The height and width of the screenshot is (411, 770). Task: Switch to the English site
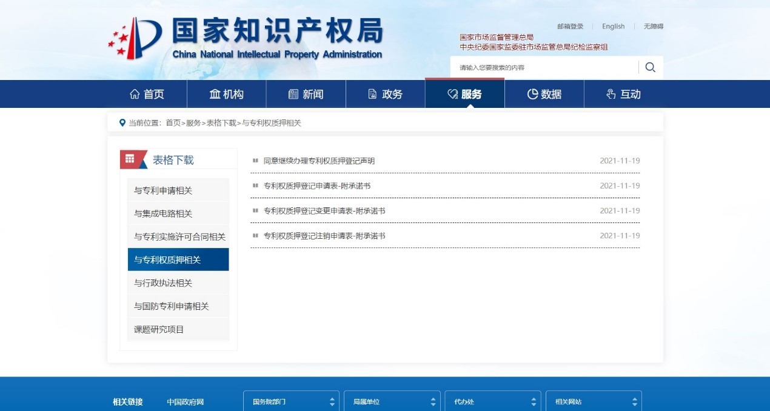click(x=613, y=26)
